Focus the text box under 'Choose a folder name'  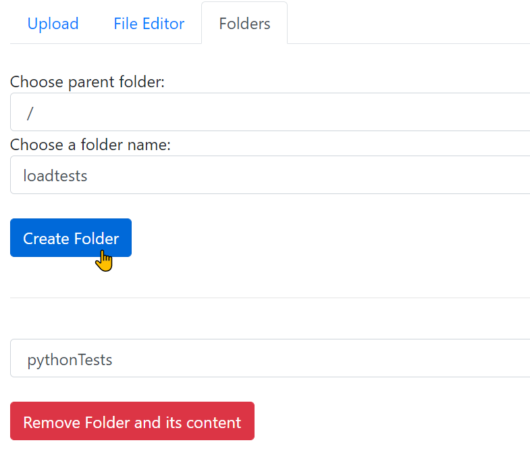coord(270,175)
